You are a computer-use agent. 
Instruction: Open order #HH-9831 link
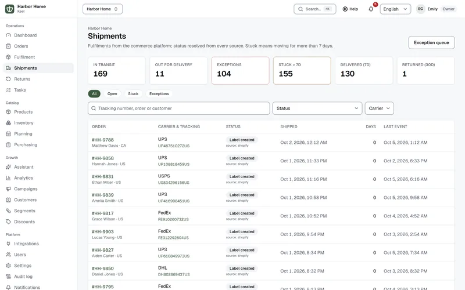103,176
